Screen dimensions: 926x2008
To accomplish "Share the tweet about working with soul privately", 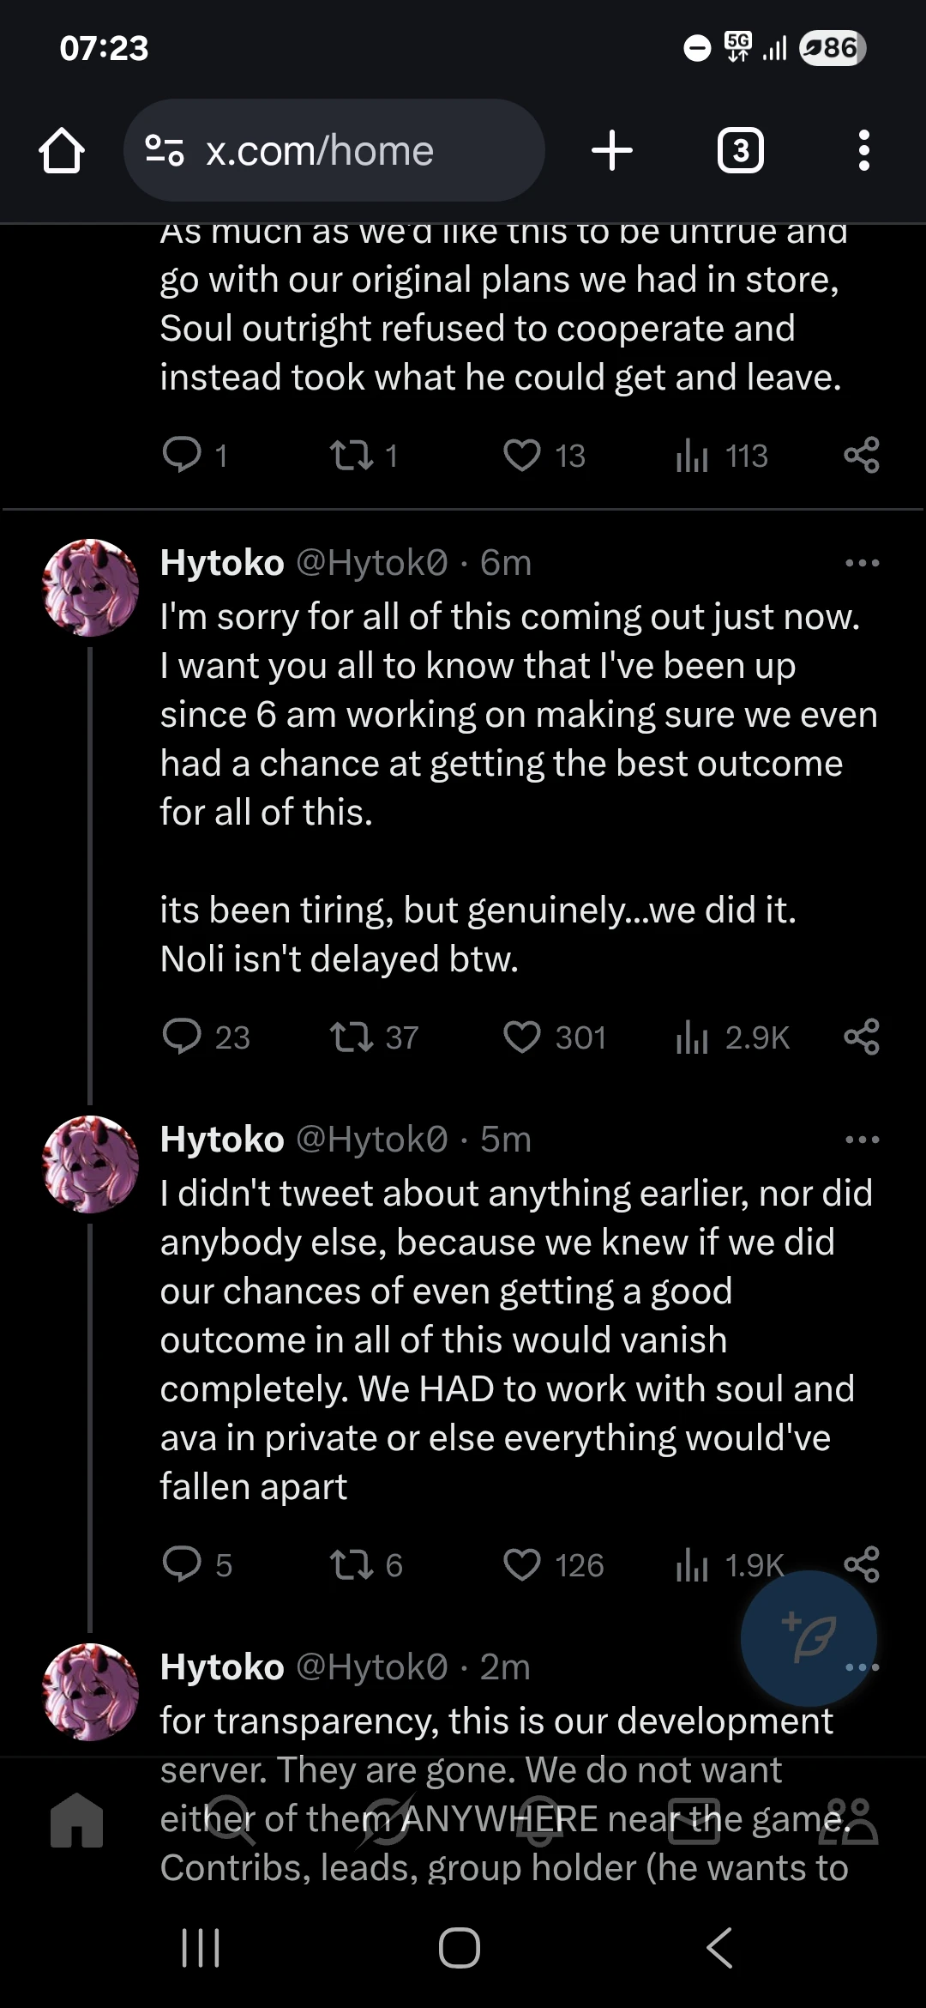I will pyautogui.click(x=863, y=1564).
